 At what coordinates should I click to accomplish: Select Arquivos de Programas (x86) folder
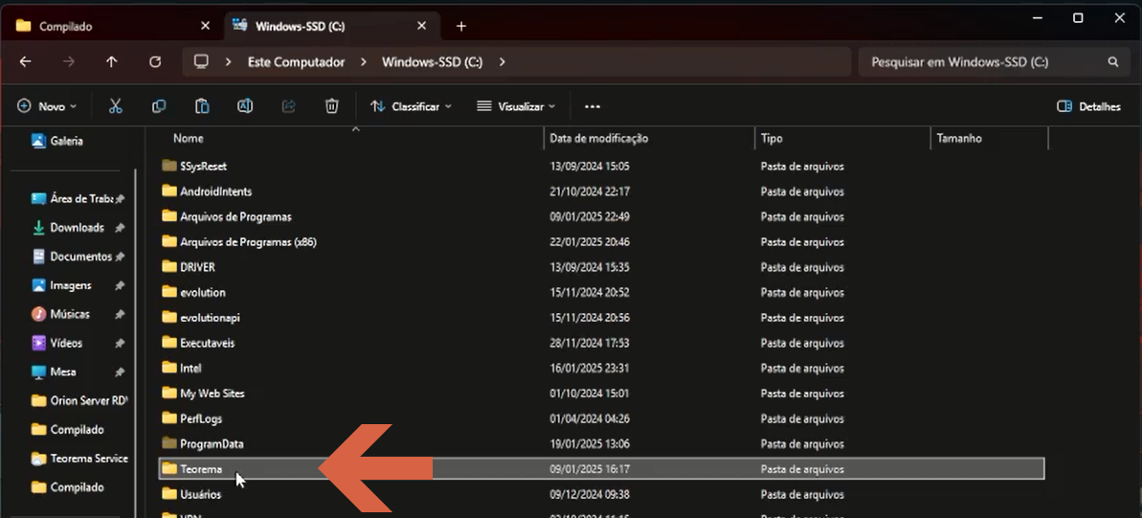point(248,242)
